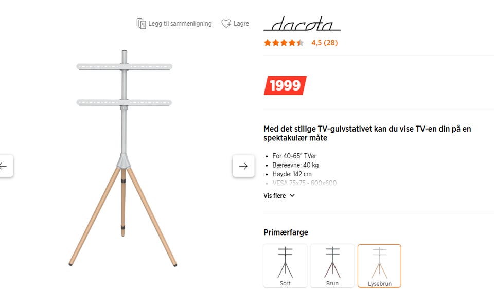
Task: Open reviews via 4,5 (28) rating
Action: 324,43
